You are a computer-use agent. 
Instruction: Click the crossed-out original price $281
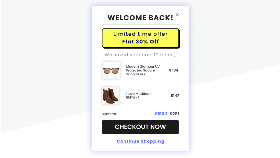[x=175, y=114]
